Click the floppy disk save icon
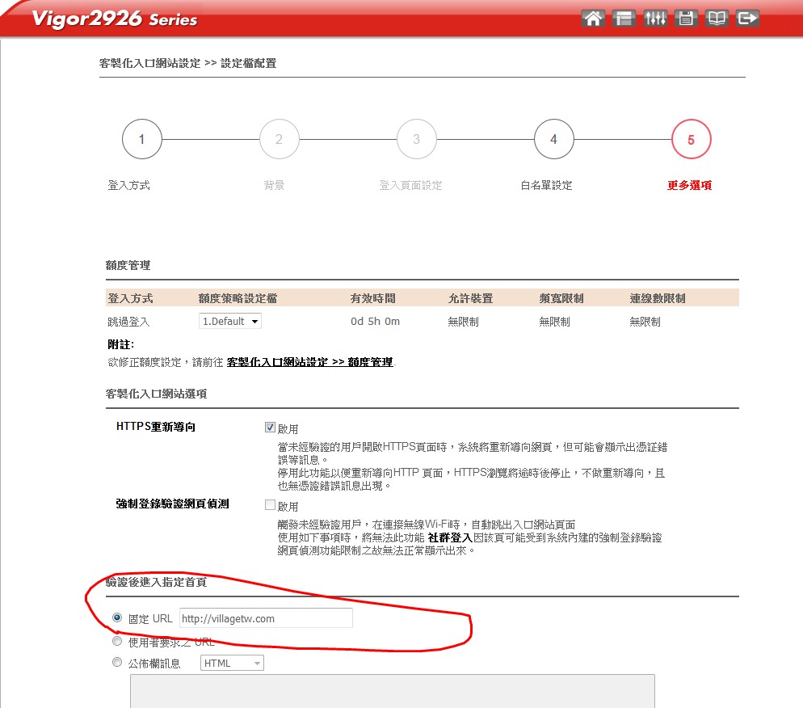803x708 pixels. point(686,19)
